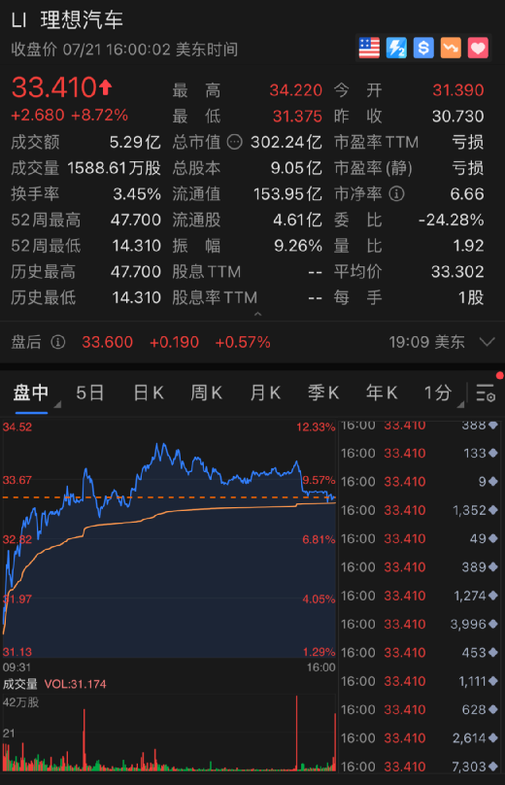Tap the 换手率 value 3.45%
This screenshot has width=505, height=785.
137,194
